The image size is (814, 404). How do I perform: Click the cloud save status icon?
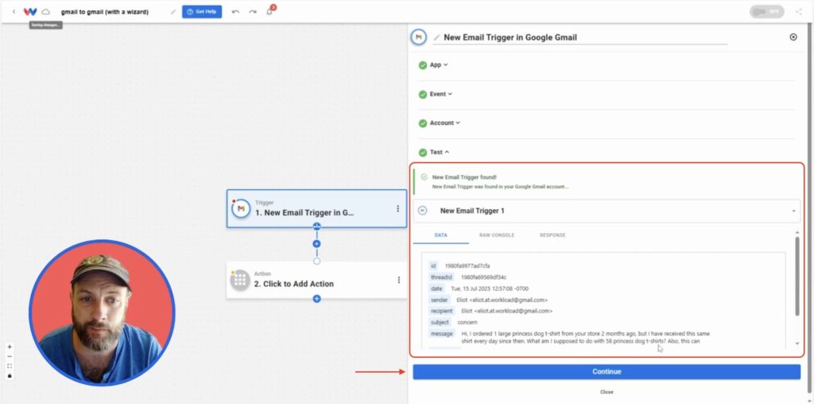[46, 11]
